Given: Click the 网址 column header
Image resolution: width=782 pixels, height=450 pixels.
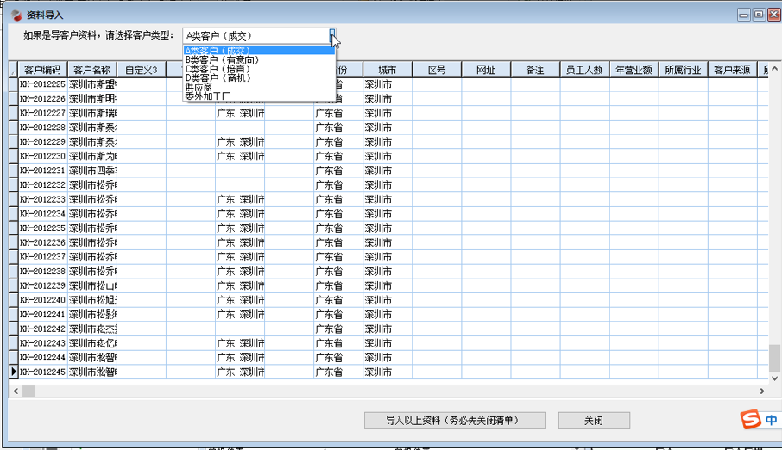Looking at the screenshot, I should coord(486,70).
